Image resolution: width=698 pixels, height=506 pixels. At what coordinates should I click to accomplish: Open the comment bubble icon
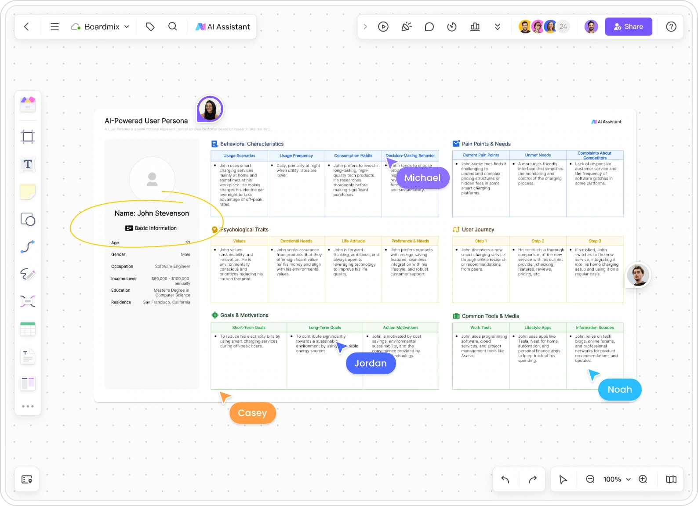click(429, 27)
